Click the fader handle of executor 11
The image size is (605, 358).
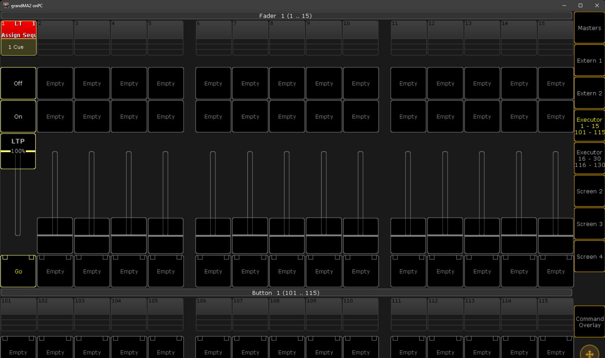click(408, 236)
